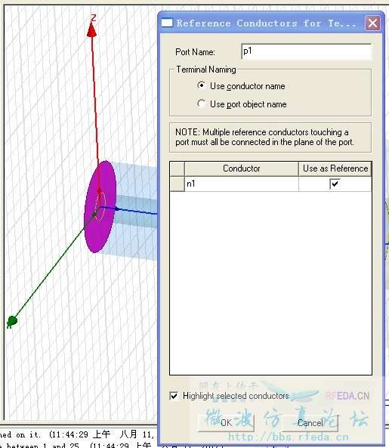Click the OK button

click(226, 422)
